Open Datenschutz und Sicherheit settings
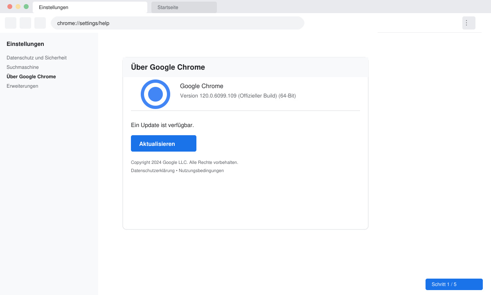The width and height of the screenshot is (491, 295). [x=36, y=58]
